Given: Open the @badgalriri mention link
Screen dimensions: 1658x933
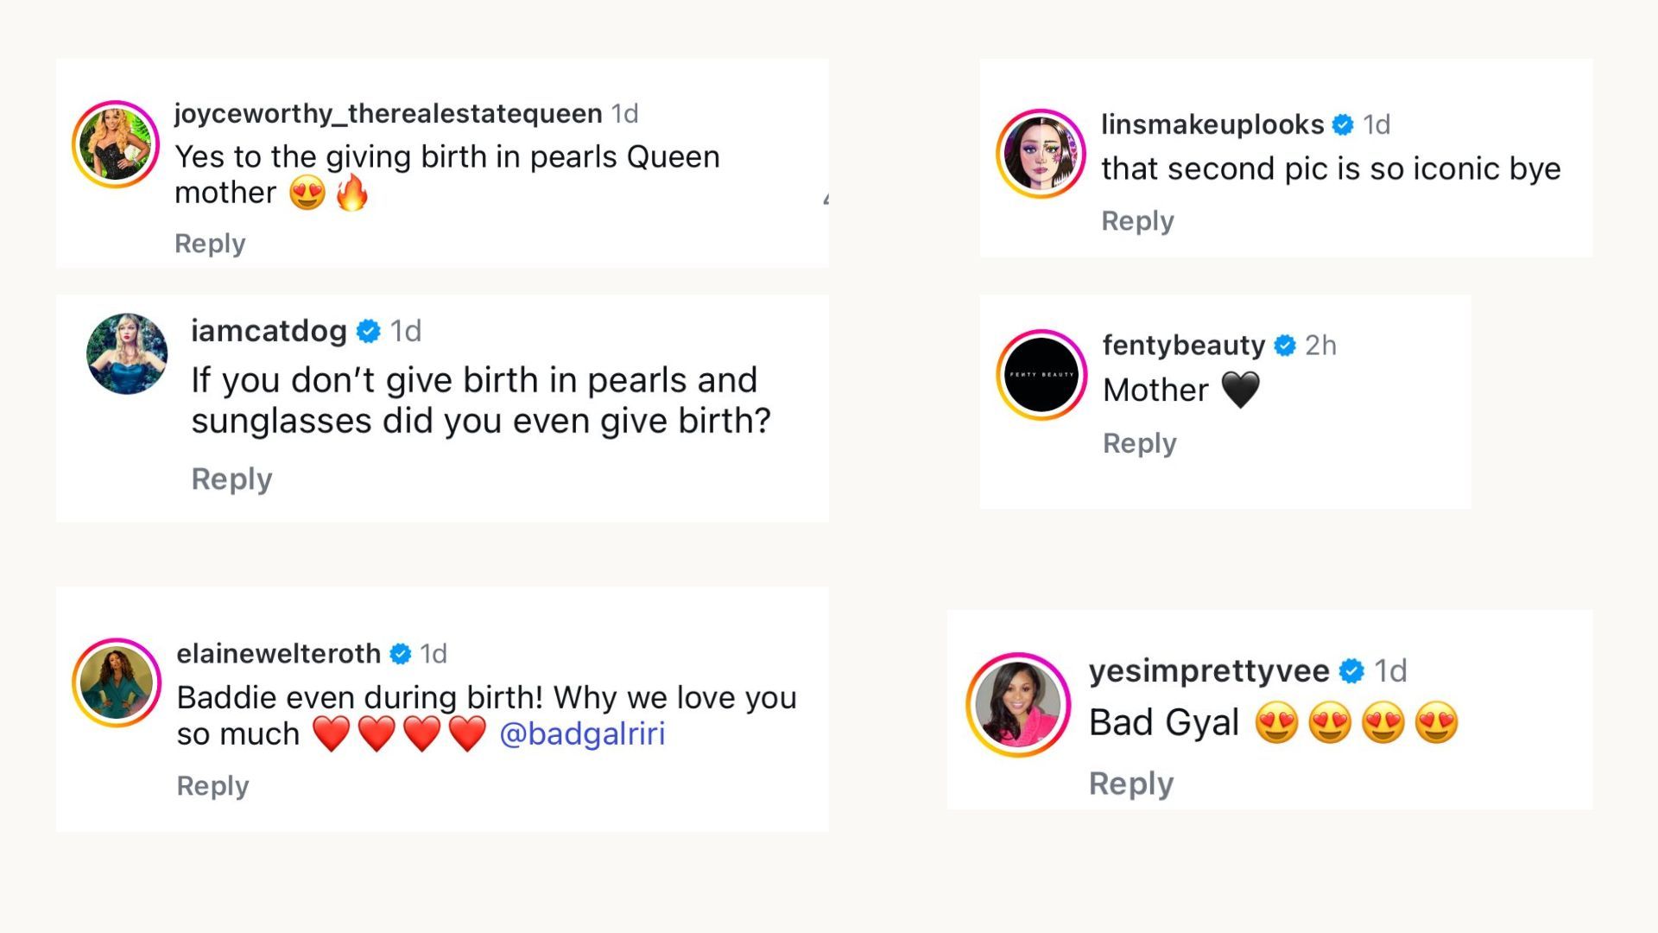Looking at the screenshot, I should tap(582, 733).
